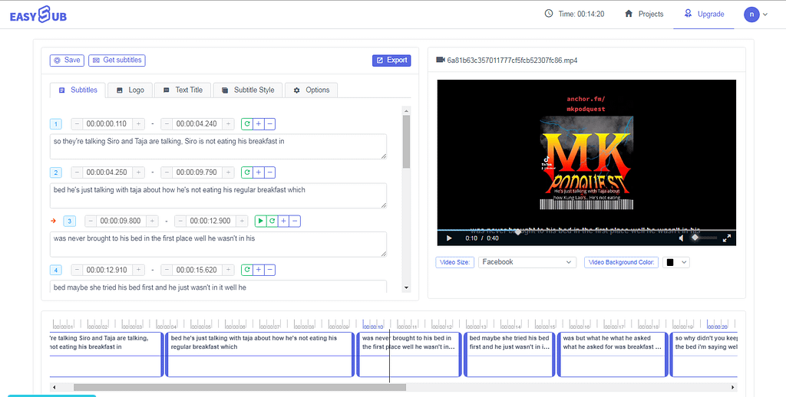Screen dimensions: 786x397
Task: Increase end time of subtitle 1
Action: pos(228,123)
